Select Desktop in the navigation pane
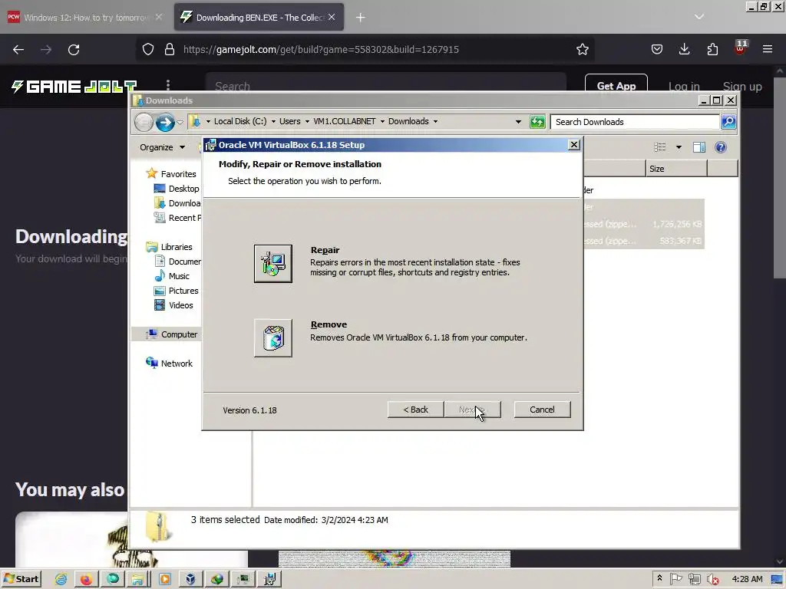 [177, 189]
